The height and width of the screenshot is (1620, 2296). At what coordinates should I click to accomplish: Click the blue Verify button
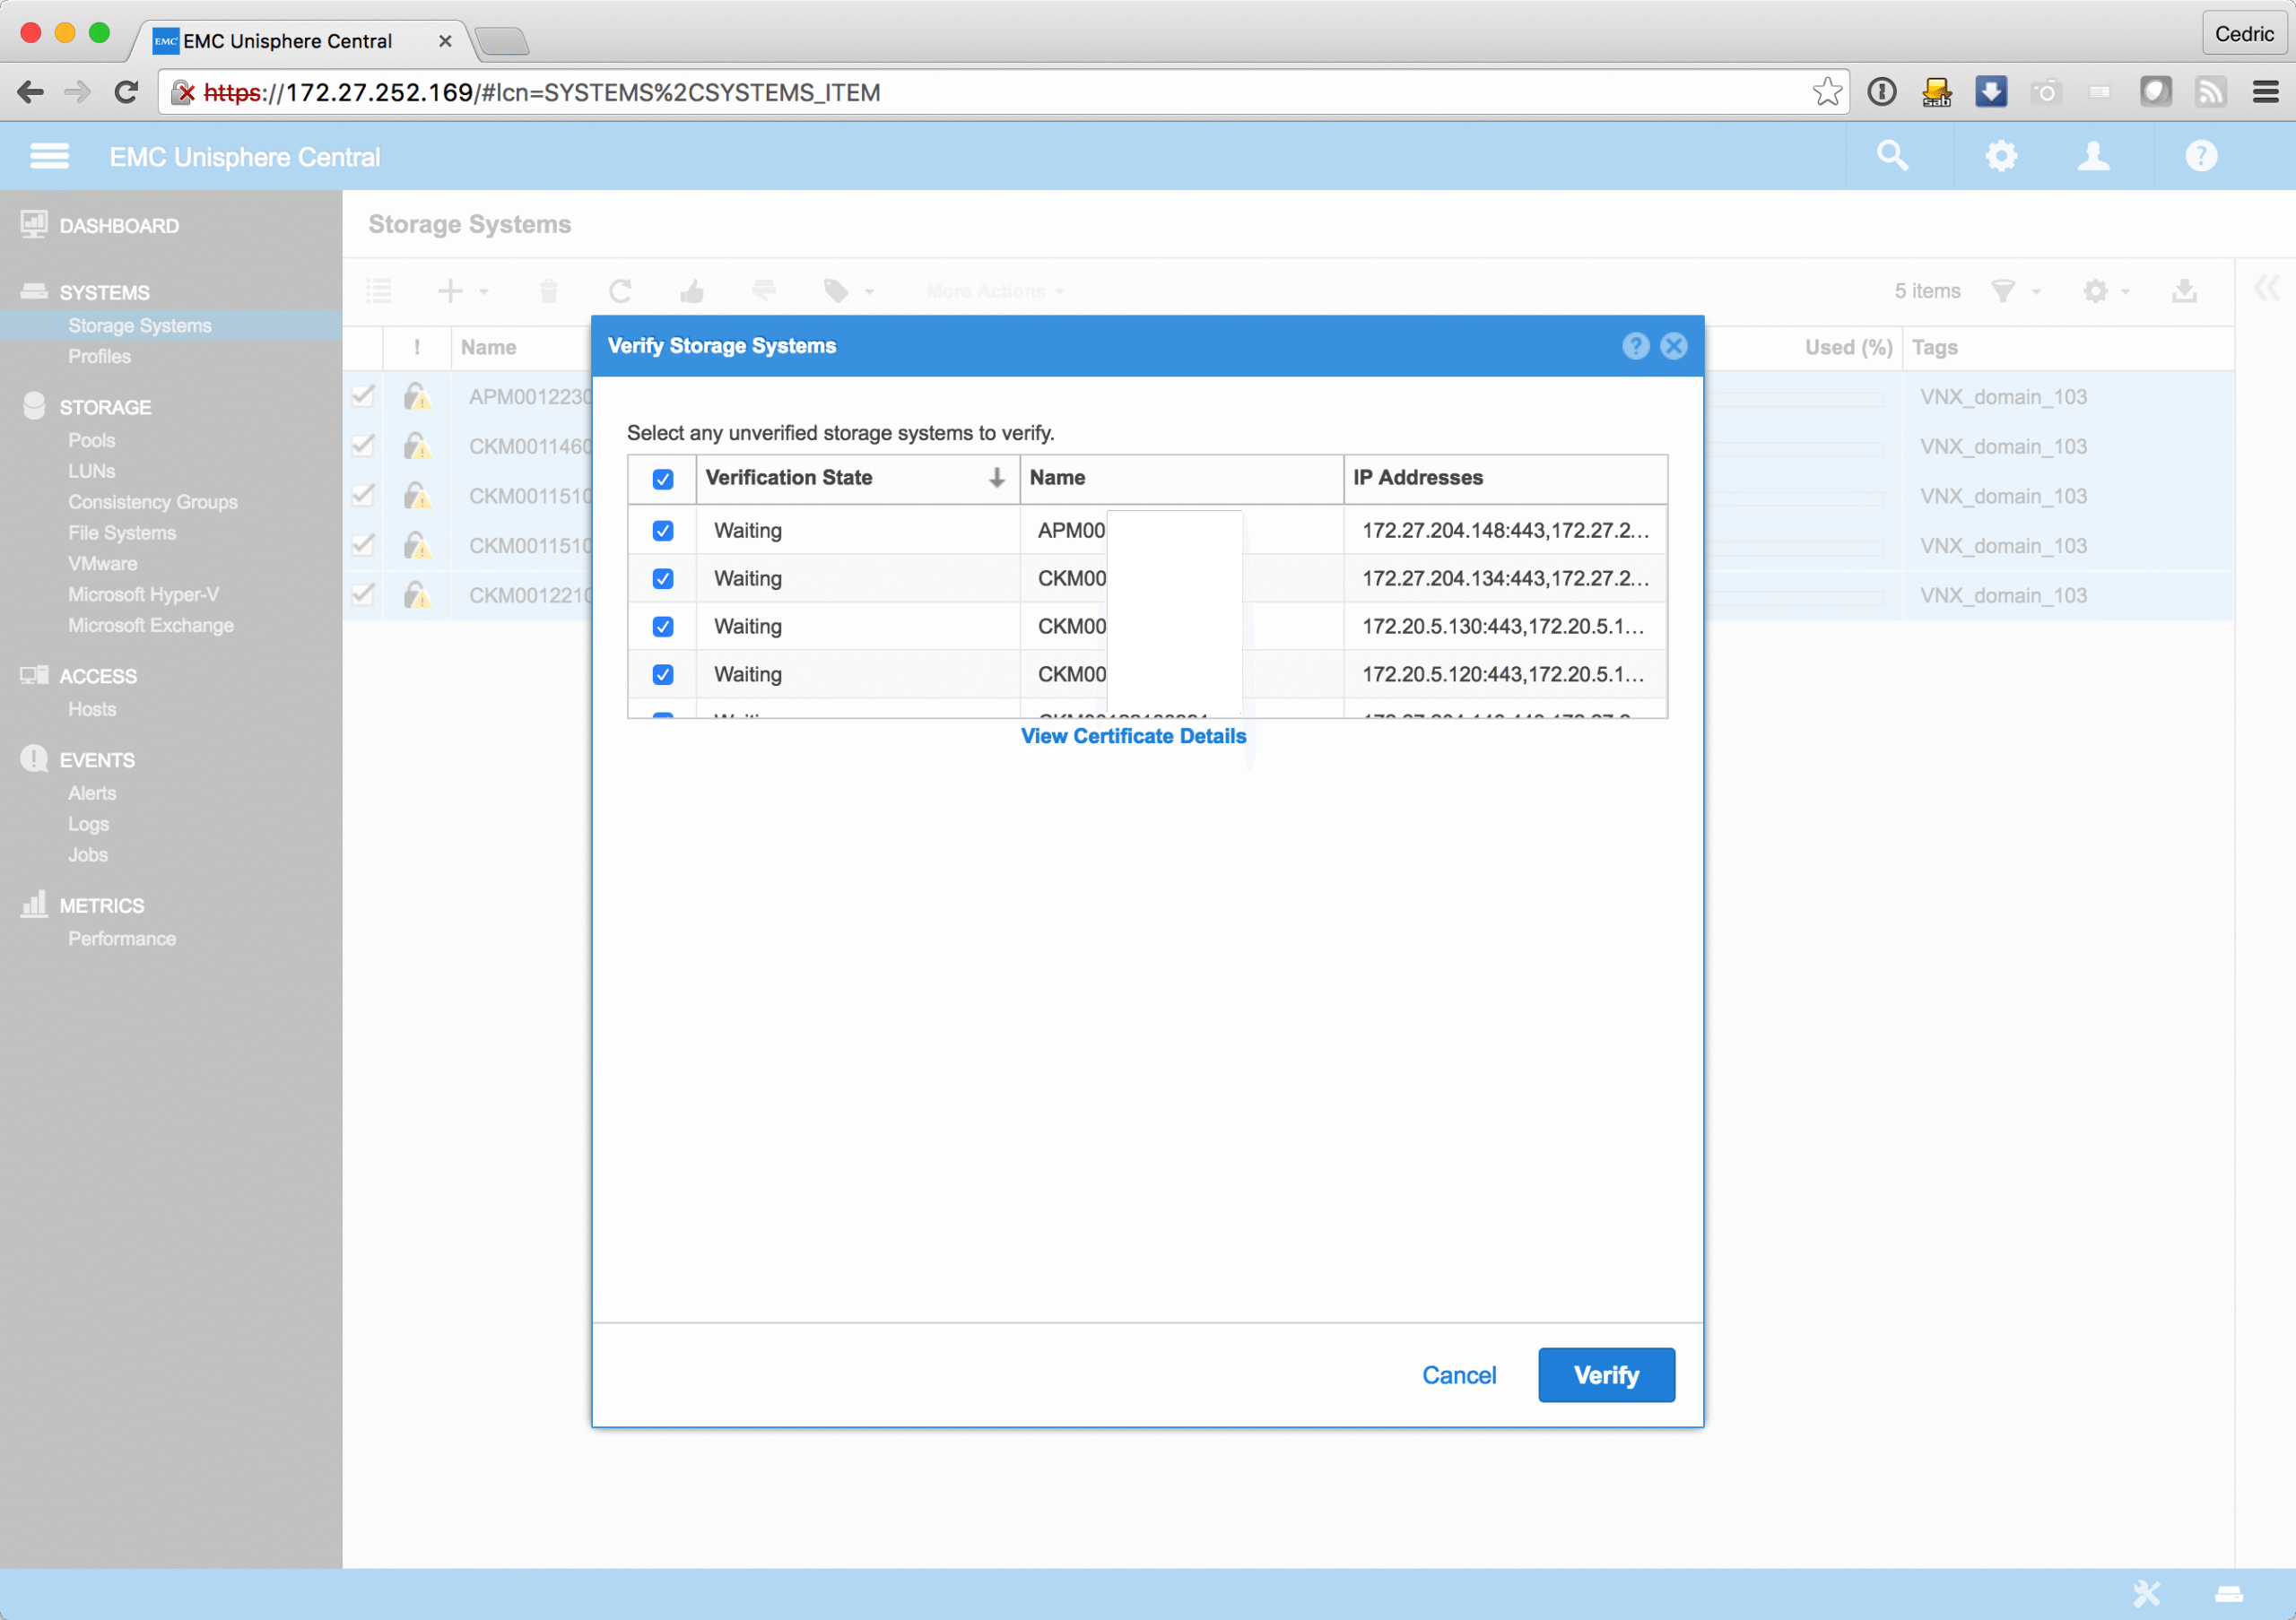click(1605, 1374)
